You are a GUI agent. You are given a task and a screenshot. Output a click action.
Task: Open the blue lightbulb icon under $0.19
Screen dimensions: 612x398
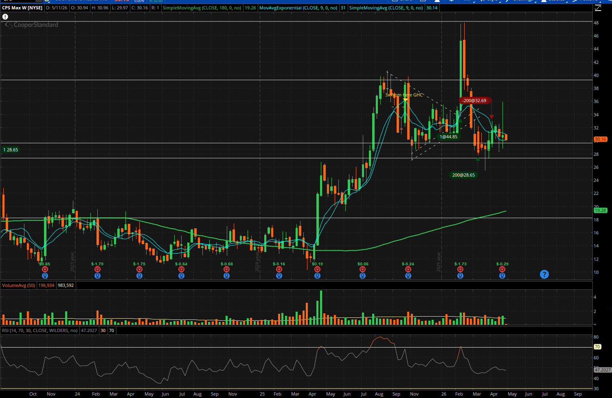coord(317,276)
